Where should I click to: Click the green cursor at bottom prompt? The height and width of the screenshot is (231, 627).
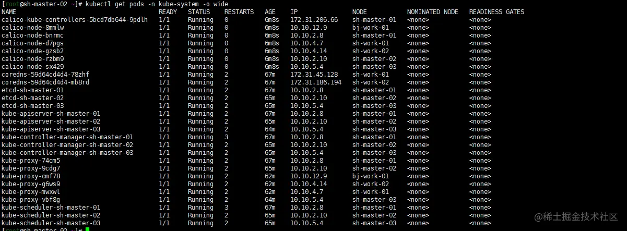coord(88,229)
